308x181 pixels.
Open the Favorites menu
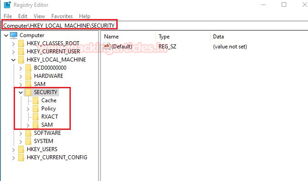coord(62,16)
